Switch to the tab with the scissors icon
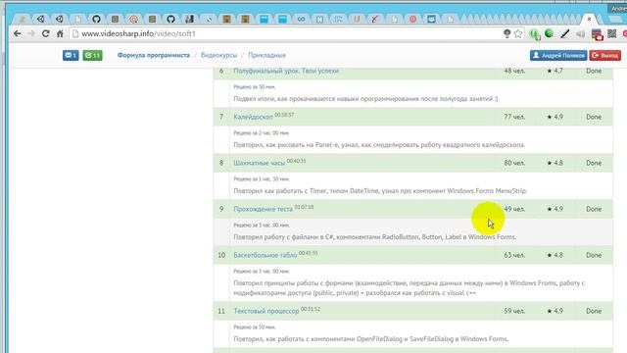Viewport: 627px width, 353px height. (x=374, y=19)
